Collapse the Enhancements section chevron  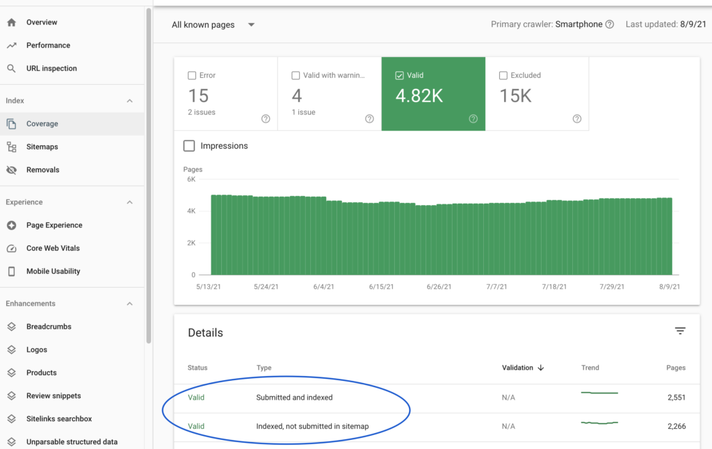pos(129,304)
